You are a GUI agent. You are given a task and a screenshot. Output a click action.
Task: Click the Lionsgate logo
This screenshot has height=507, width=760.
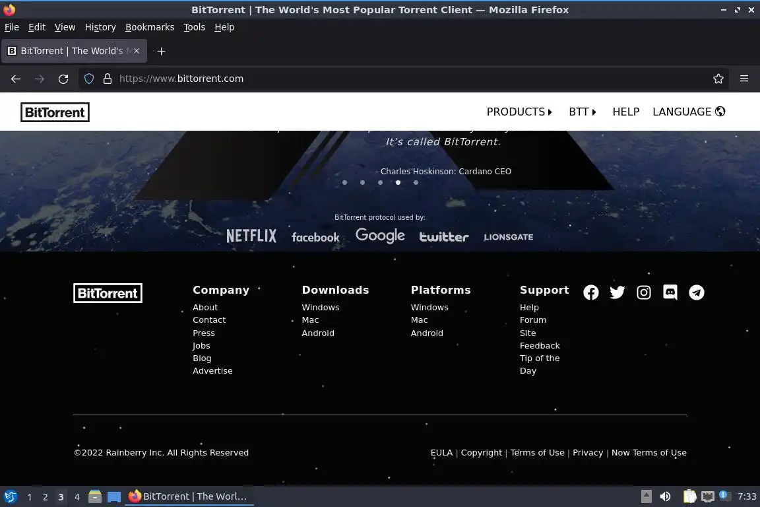pyautogui.click(x=509, y=237)
